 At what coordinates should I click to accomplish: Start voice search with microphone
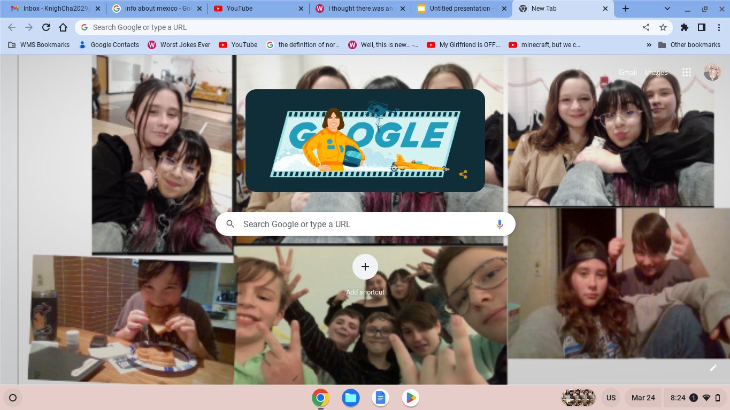point(500,225)
